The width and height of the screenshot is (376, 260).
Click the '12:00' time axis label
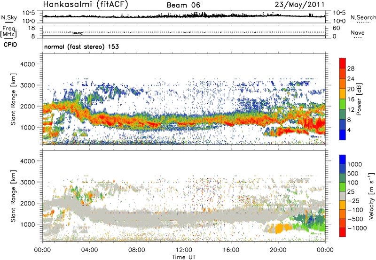(x=184, y=250)
